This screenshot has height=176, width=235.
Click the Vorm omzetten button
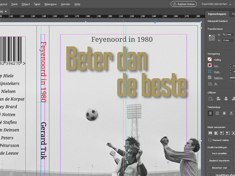pyautogui.click(x=219, y=153)
